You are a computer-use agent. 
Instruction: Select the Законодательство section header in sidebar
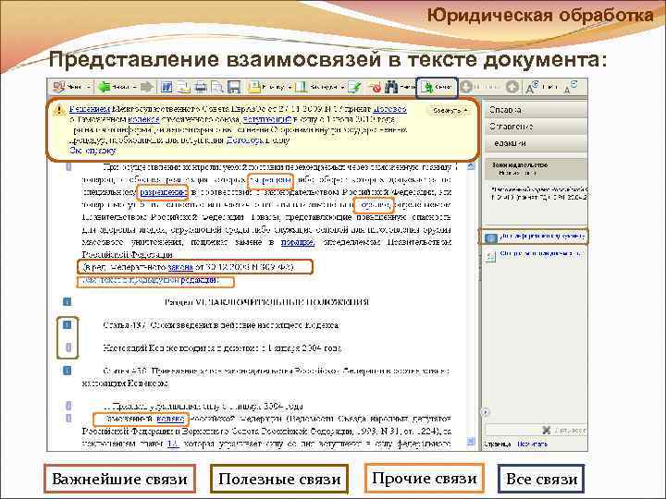(x=536, y=169)
